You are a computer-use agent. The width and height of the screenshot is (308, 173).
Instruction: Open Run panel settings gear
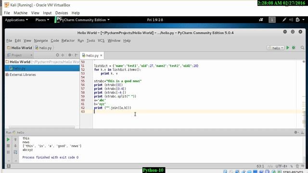pyautogui.click(x=296, y=133)
